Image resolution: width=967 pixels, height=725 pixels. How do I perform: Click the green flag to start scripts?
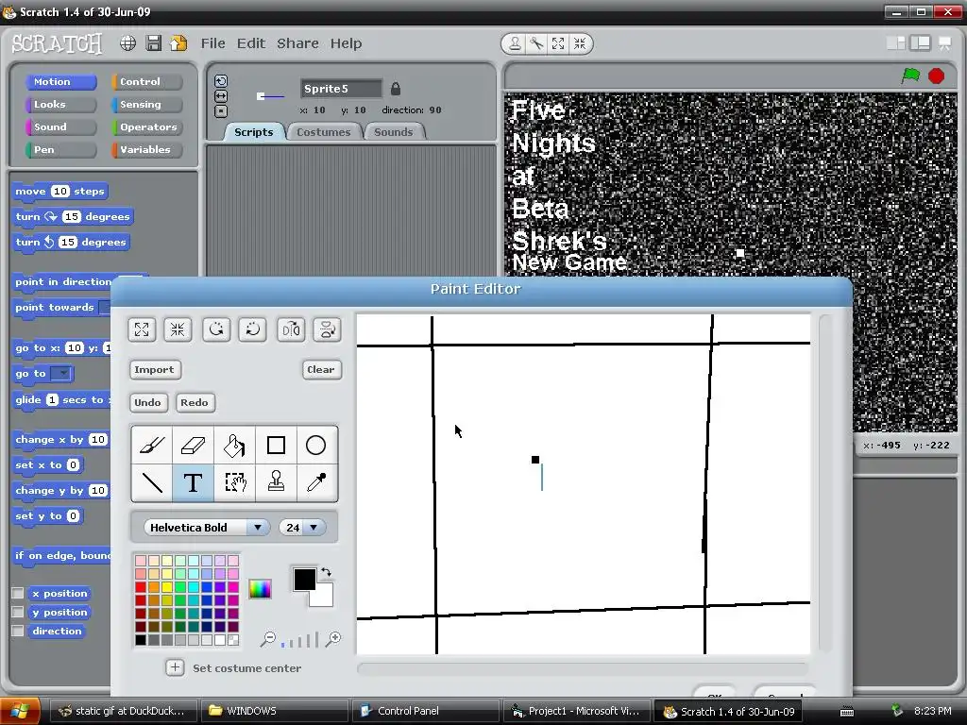coord(911,76)
